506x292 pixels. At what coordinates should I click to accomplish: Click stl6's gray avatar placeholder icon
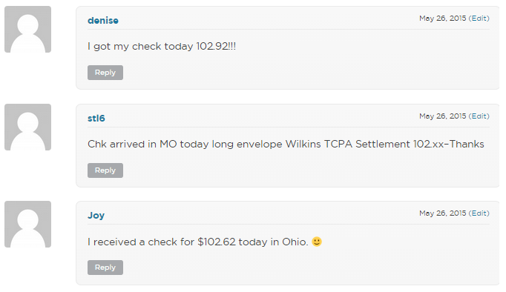tap(27, 127)
